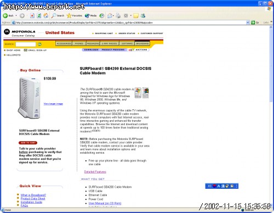Open the Shopping Cart link

pos(104,33)
